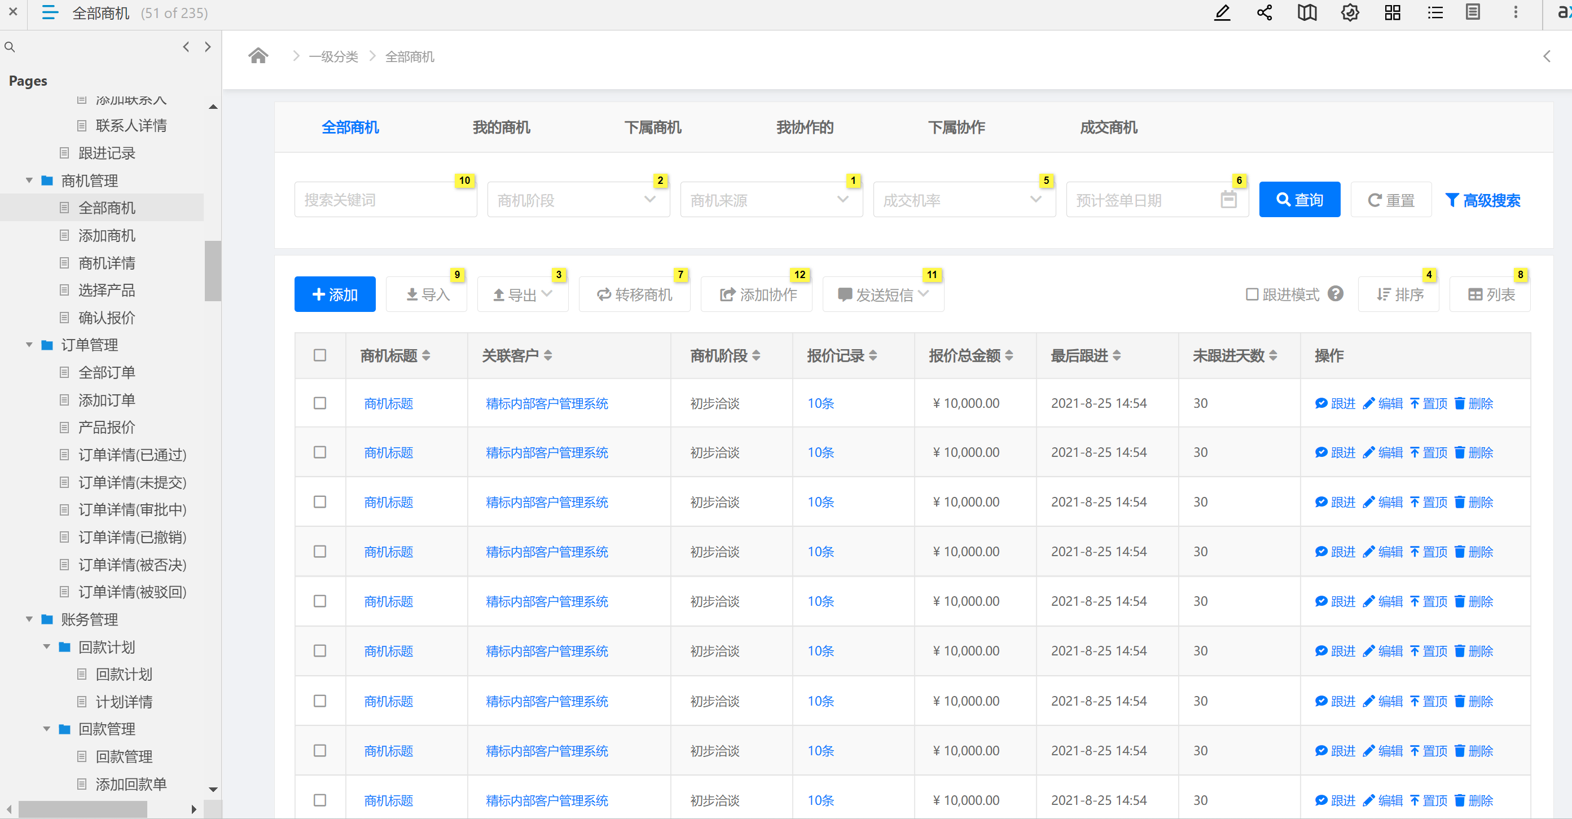The height and width of the screenshot is (819, 1572).
Task: Switch to the 我的商机 tab
Action: 501,127
